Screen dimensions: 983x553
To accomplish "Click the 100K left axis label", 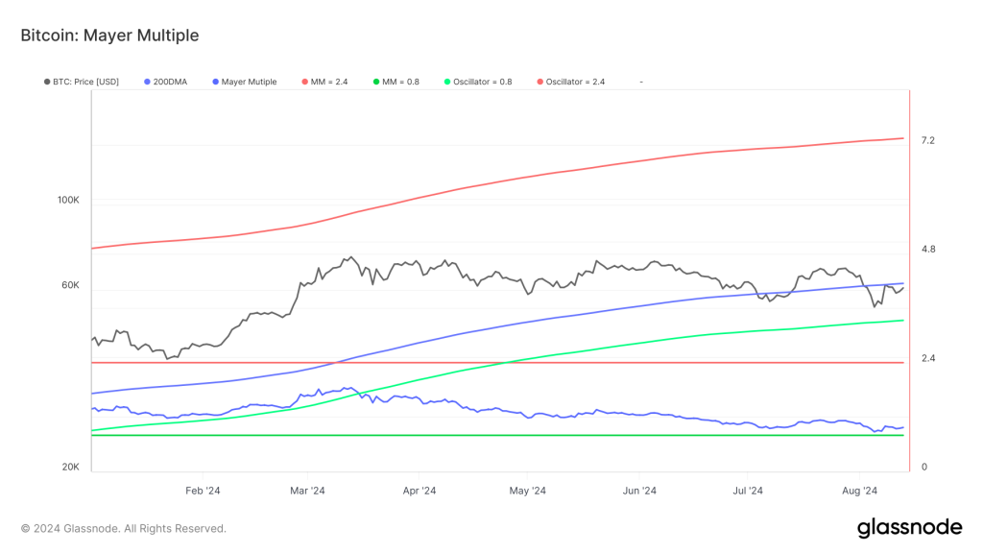I will 67,201.
